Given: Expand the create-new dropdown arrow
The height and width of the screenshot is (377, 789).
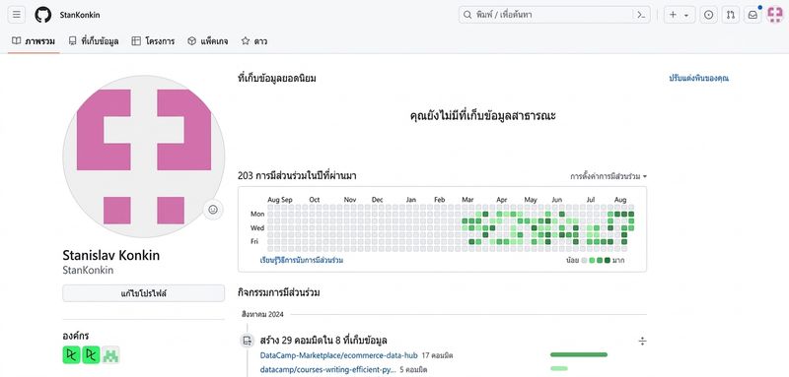Looking at the screenshot, I should [x=686, y=16].
